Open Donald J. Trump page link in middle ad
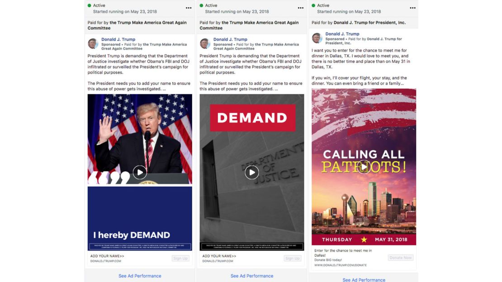This screenshot has width=502, height=282. click(230, 39)
